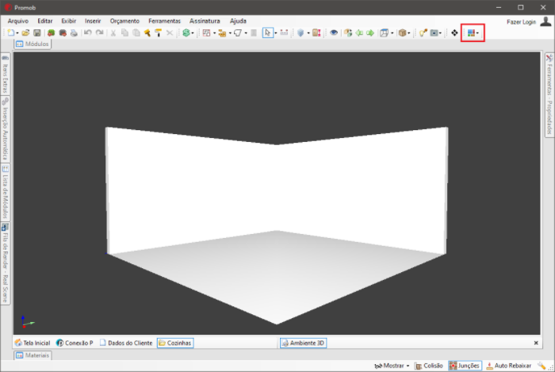
Task: Click the four-arrow move icon
Action: pyautogui.click(x=454, y=33)
